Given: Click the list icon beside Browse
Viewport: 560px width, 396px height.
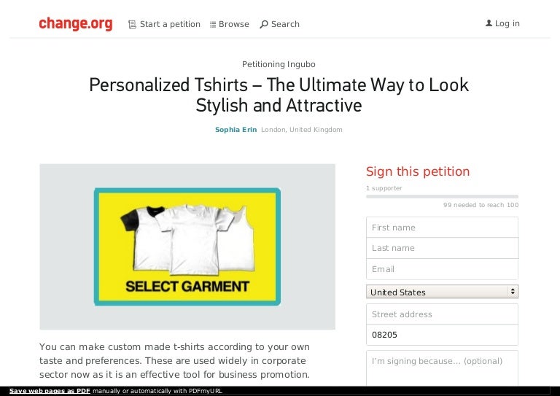Looking at the screenshot, I should coord(213,24).
